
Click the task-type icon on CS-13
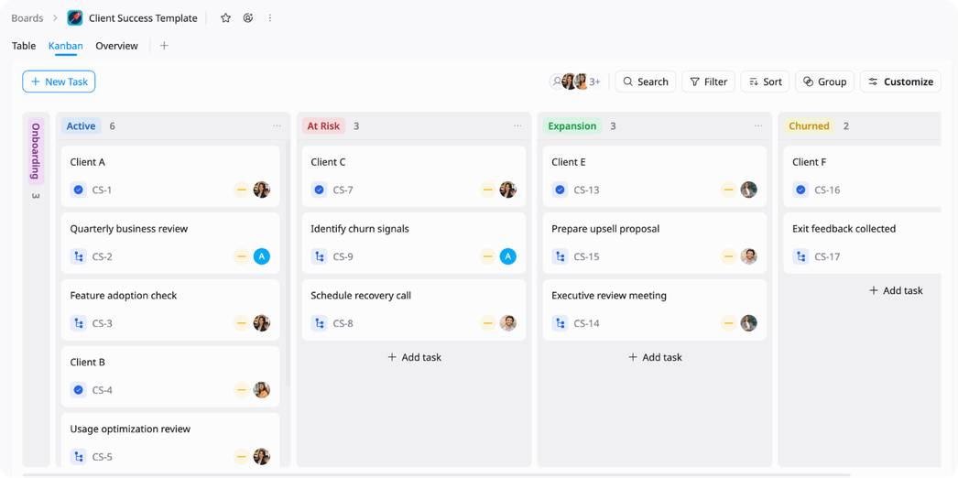click(x=560, y=190)
